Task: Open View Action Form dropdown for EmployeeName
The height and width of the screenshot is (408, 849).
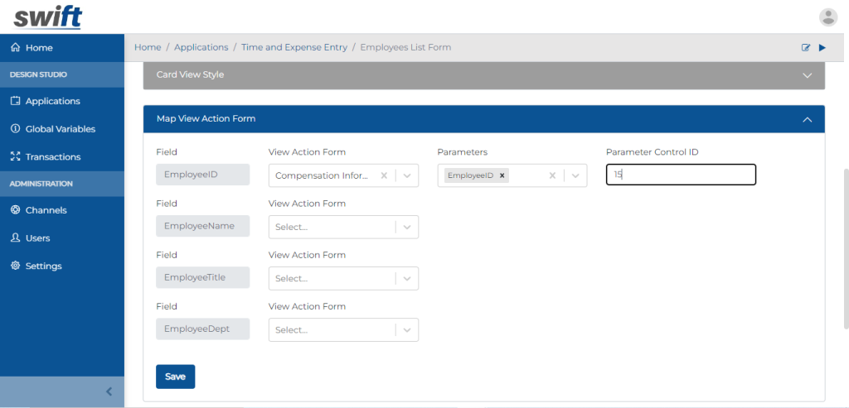Action: click(x=406, y=227)
